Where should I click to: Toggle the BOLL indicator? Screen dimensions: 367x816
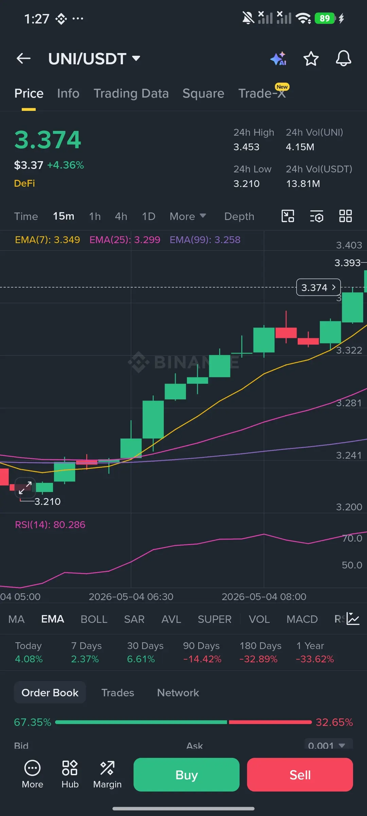coord(94,619)
